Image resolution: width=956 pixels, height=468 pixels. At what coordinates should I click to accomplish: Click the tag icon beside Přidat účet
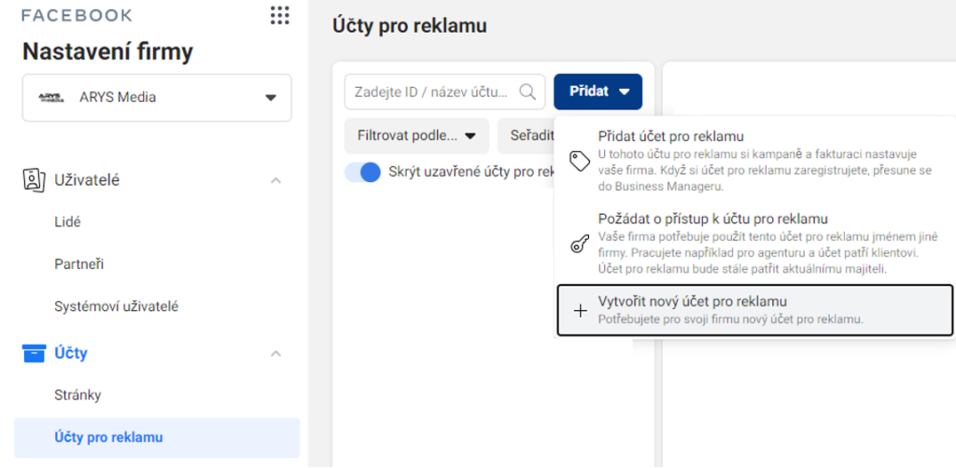pyautogui.click(x=580, y=161)
